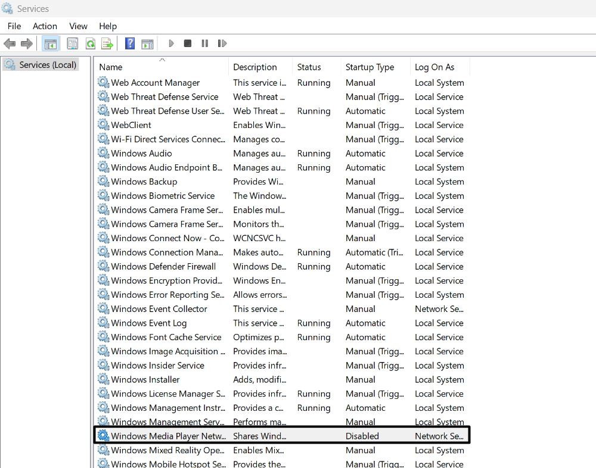Click the Export List toolbar icon
This screenshot has height=468, width=596.
coord(107,43)
